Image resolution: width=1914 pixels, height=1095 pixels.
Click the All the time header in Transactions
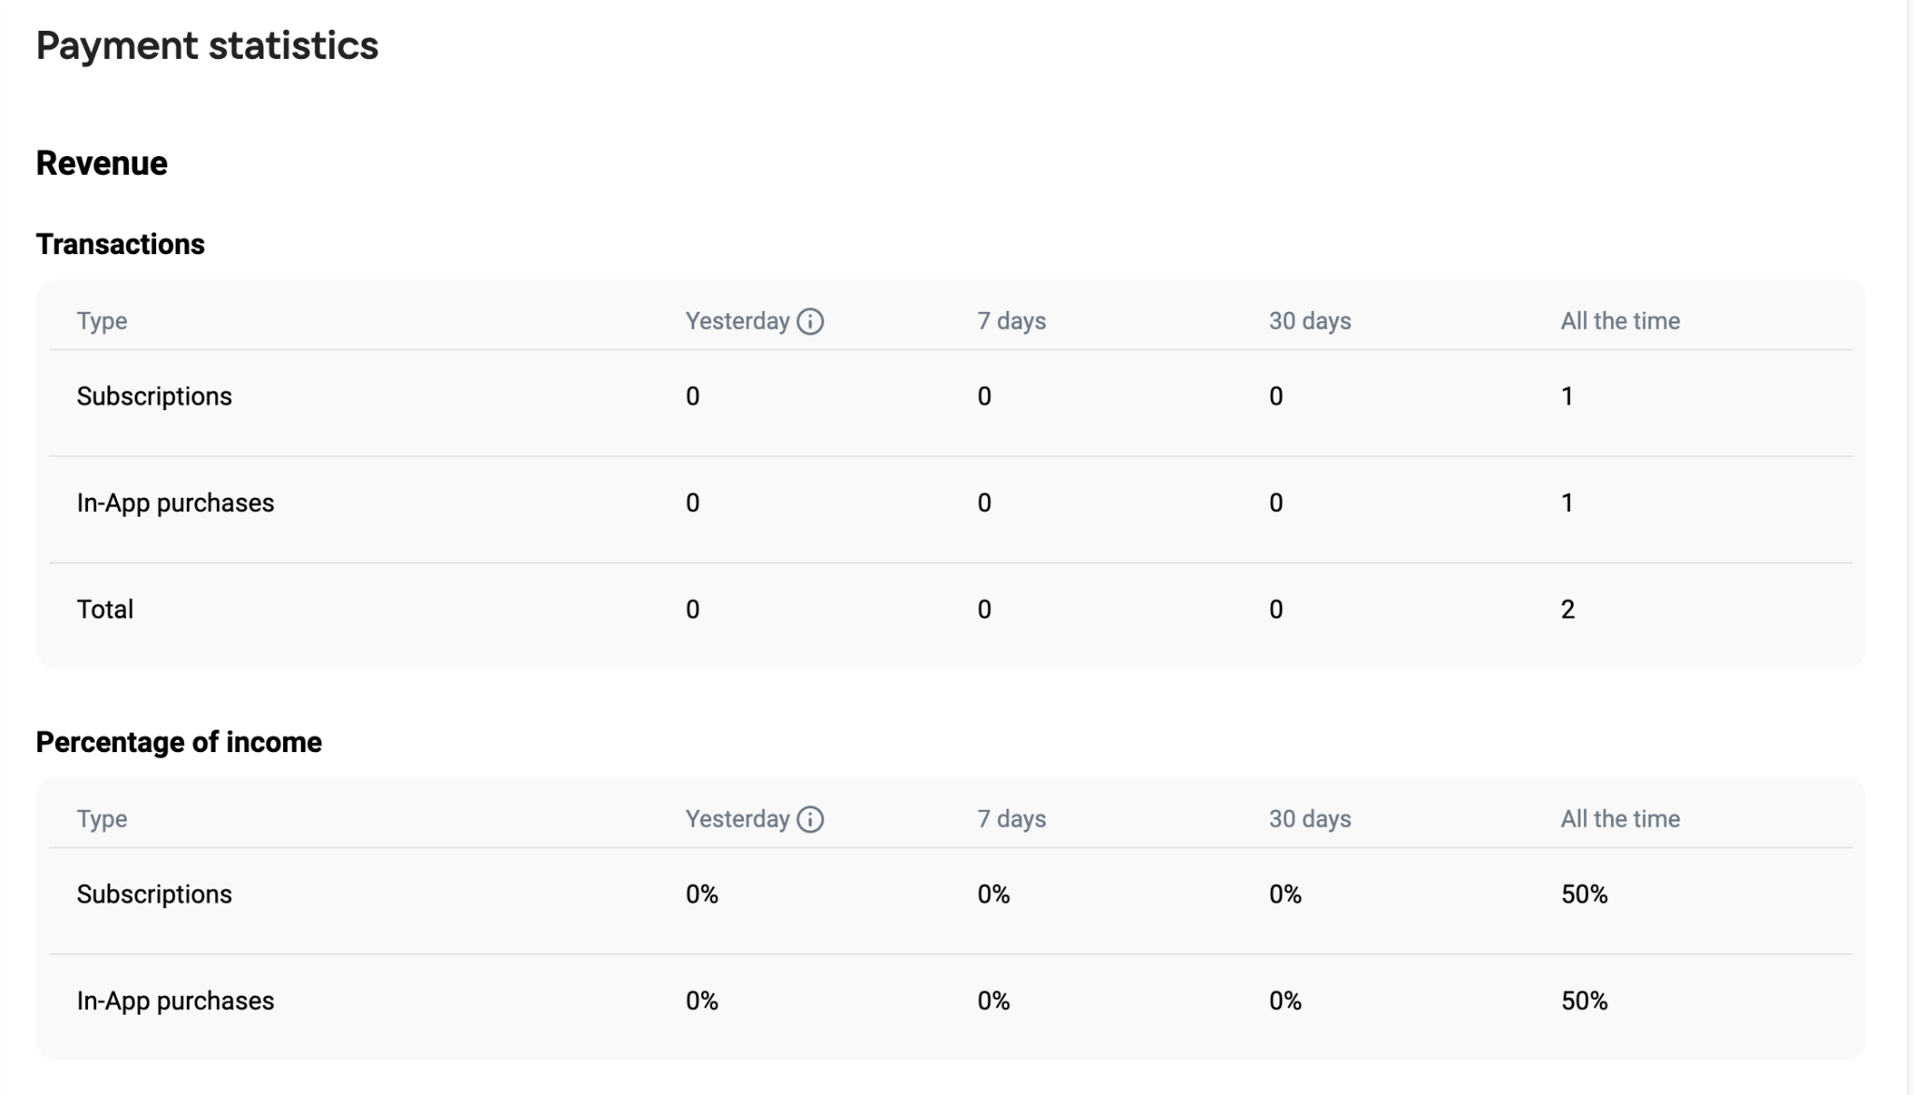pyautogui.click(x=1620, y=321)
